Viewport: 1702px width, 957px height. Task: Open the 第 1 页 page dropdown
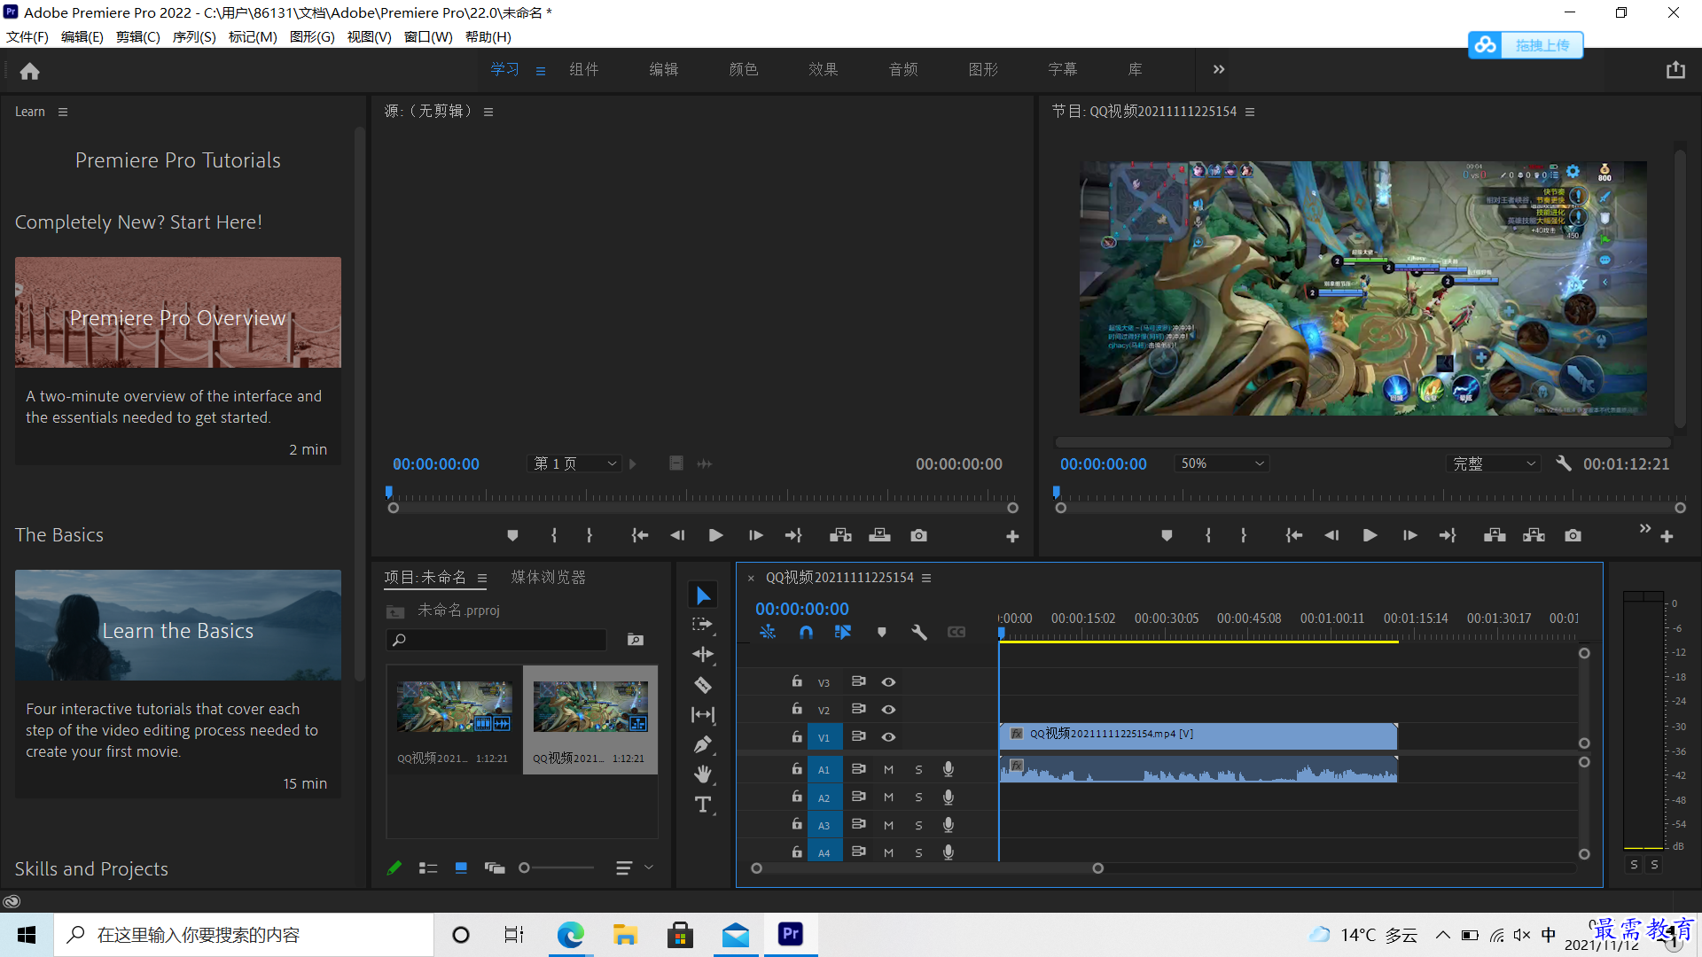coord(575,463)
